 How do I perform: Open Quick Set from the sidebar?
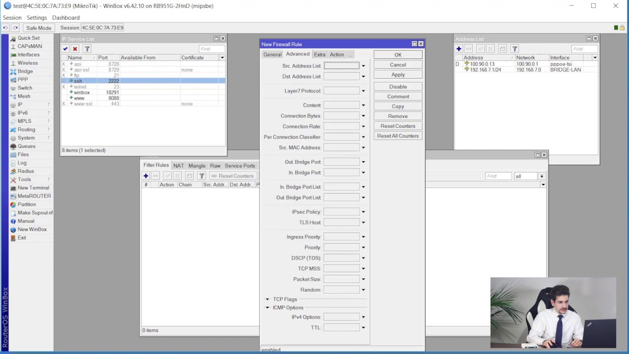pos(29,38)
